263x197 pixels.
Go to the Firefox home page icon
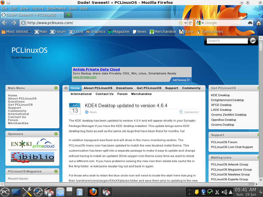tap(259, 23)
